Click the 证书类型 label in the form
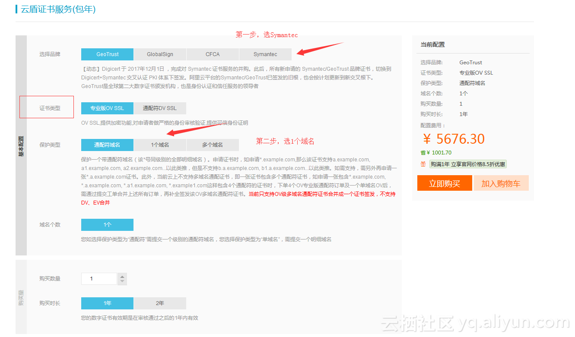This screenshot has height=337, width=575. pyautogui.click(x=50, y=108)
